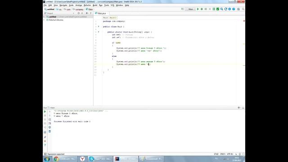Fold the main method at its gutter marker

click(x=99, y=32)
